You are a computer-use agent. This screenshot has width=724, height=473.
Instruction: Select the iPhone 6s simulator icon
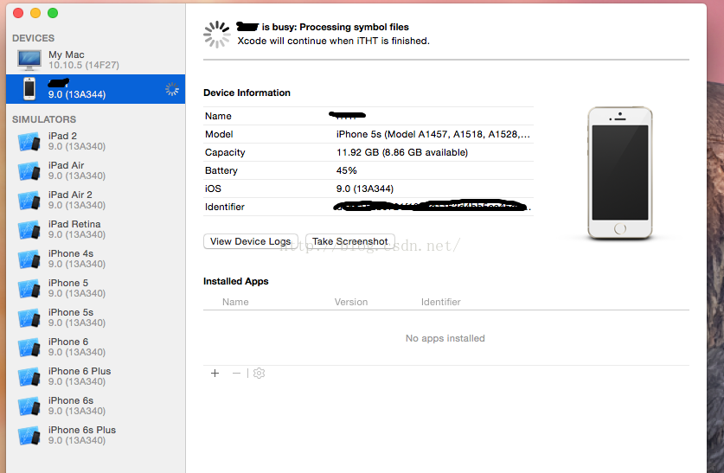pos(29,406)
